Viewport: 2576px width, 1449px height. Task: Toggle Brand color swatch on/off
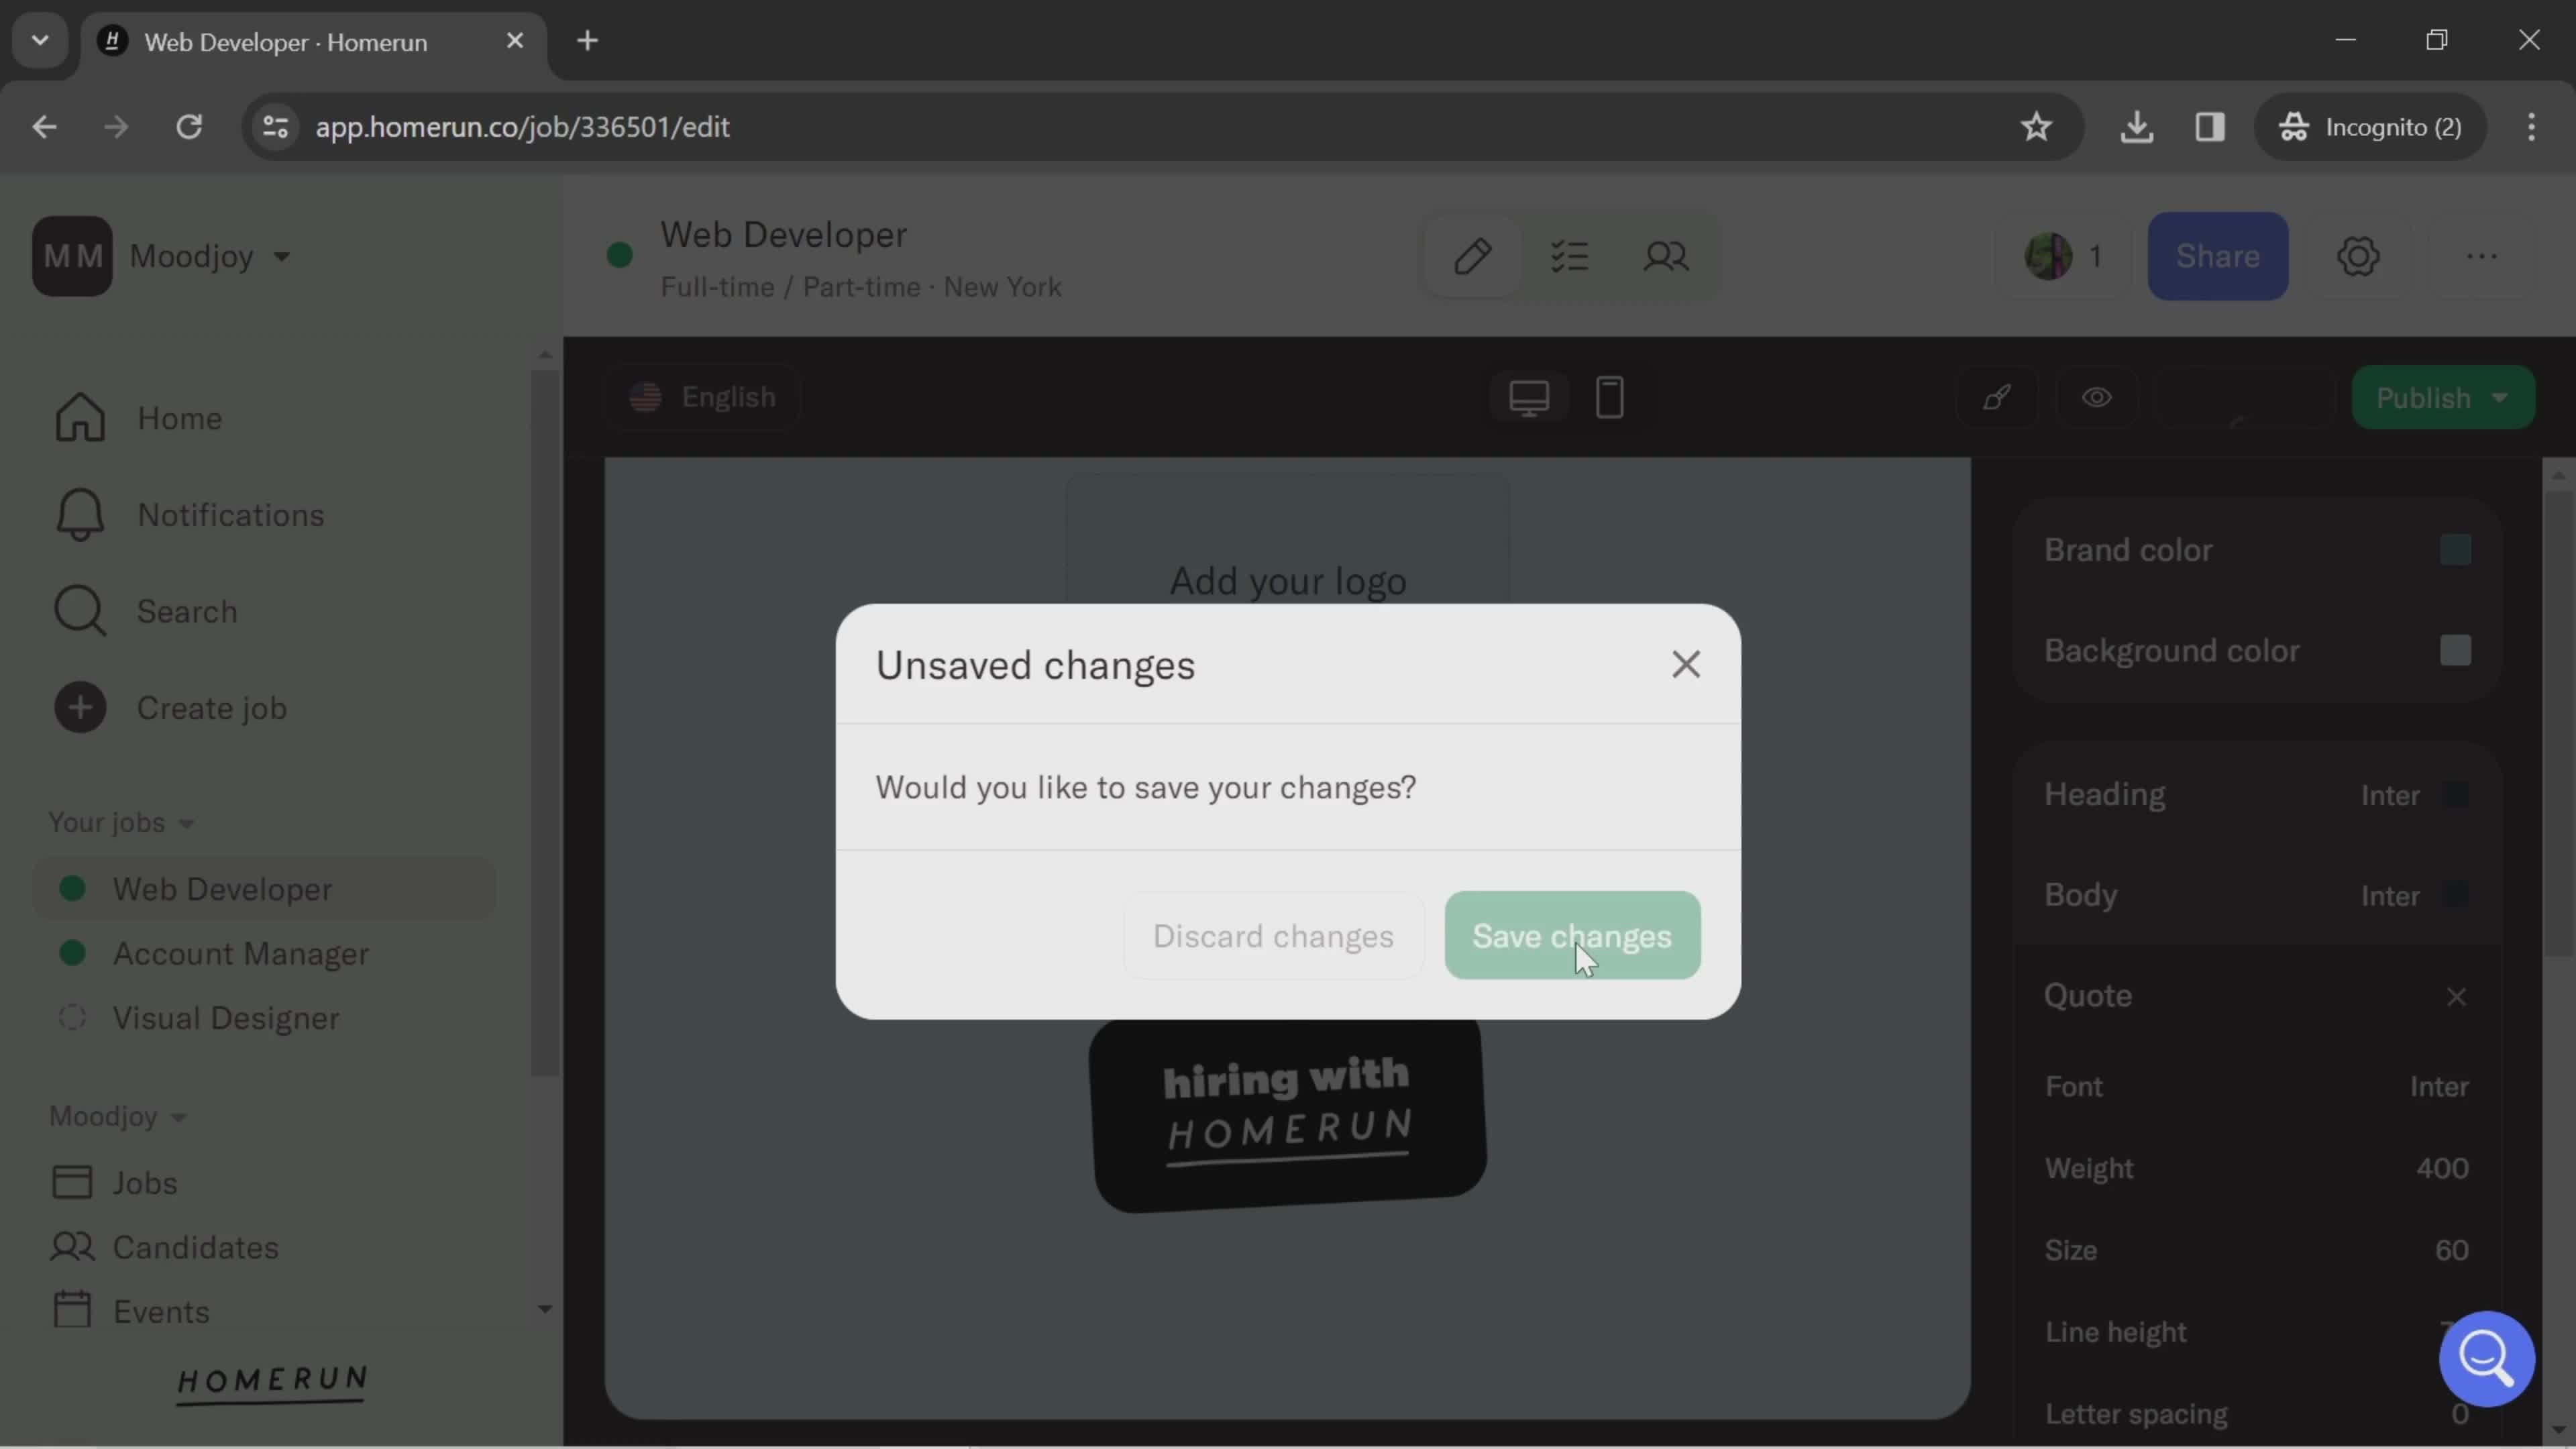click(x=2456, y=550)
